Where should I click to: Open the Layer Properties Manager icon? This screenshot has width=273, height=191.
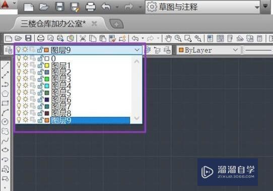pyautogui.click(x=9, y=50)
